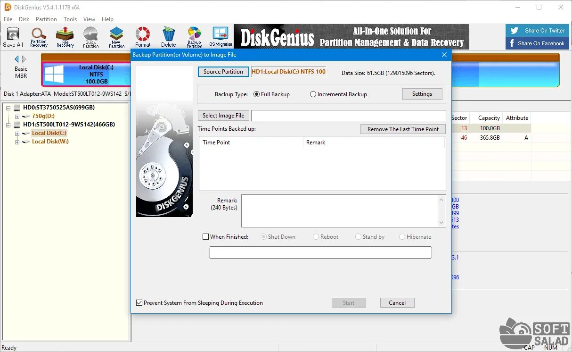Click the Delete partition icon
Screen dimensions: 572x352
pos(168,37)
